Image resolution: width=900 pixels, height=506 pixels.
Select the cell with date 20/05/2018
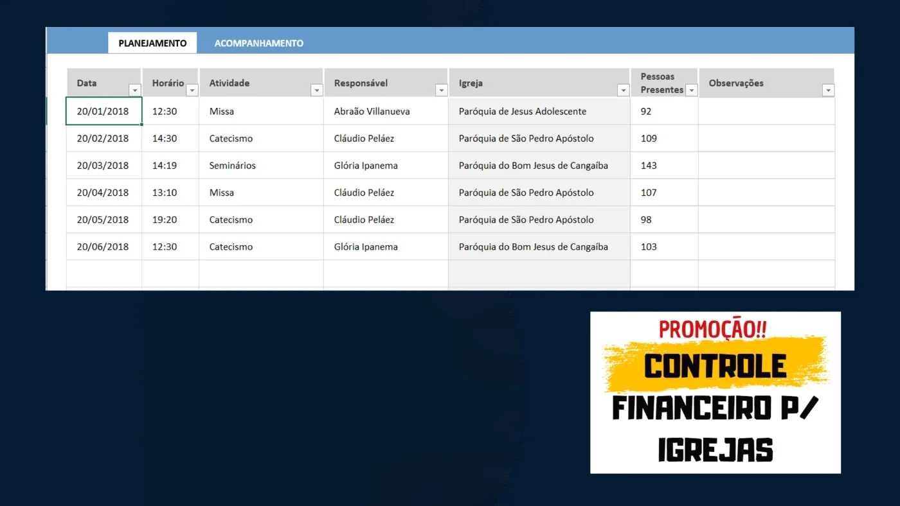104,220
